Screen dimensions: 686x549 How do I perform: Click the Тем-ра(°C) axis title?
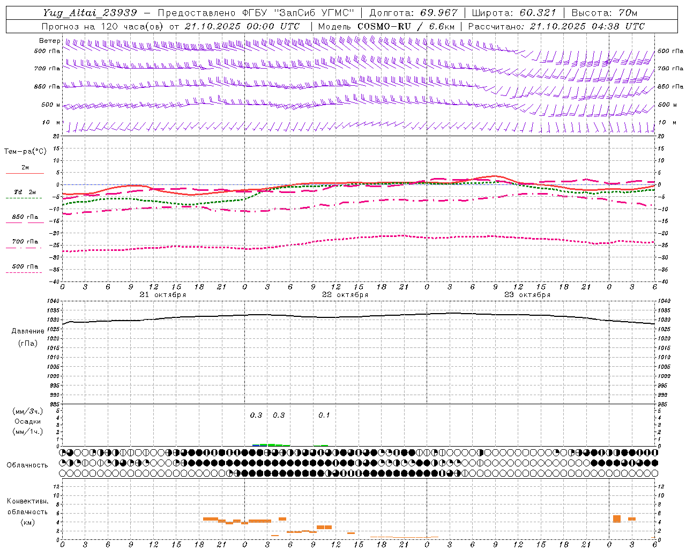pyautogui.click(x=25, y=152)
